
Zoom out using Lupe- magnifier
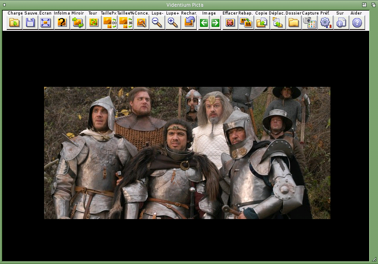[157, 22]
